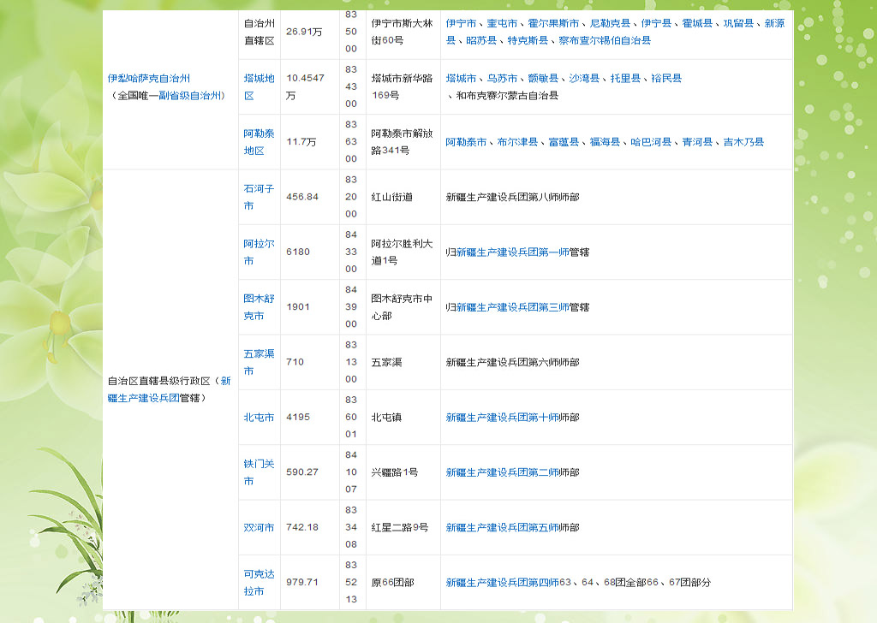
Task: Open 新疆生产建设兵团第五师 link
Action: tap(502, 527)
